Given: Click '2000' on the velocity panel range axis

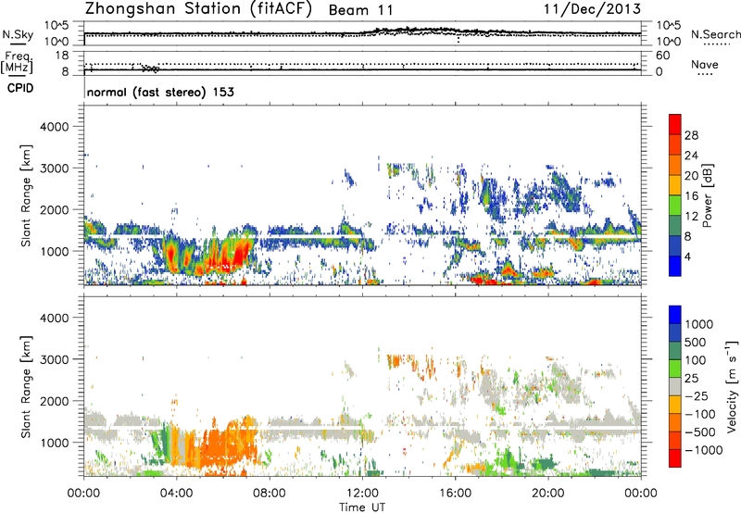Looking at the screenshot, I should pyautogui.click(x=54, y=401).
